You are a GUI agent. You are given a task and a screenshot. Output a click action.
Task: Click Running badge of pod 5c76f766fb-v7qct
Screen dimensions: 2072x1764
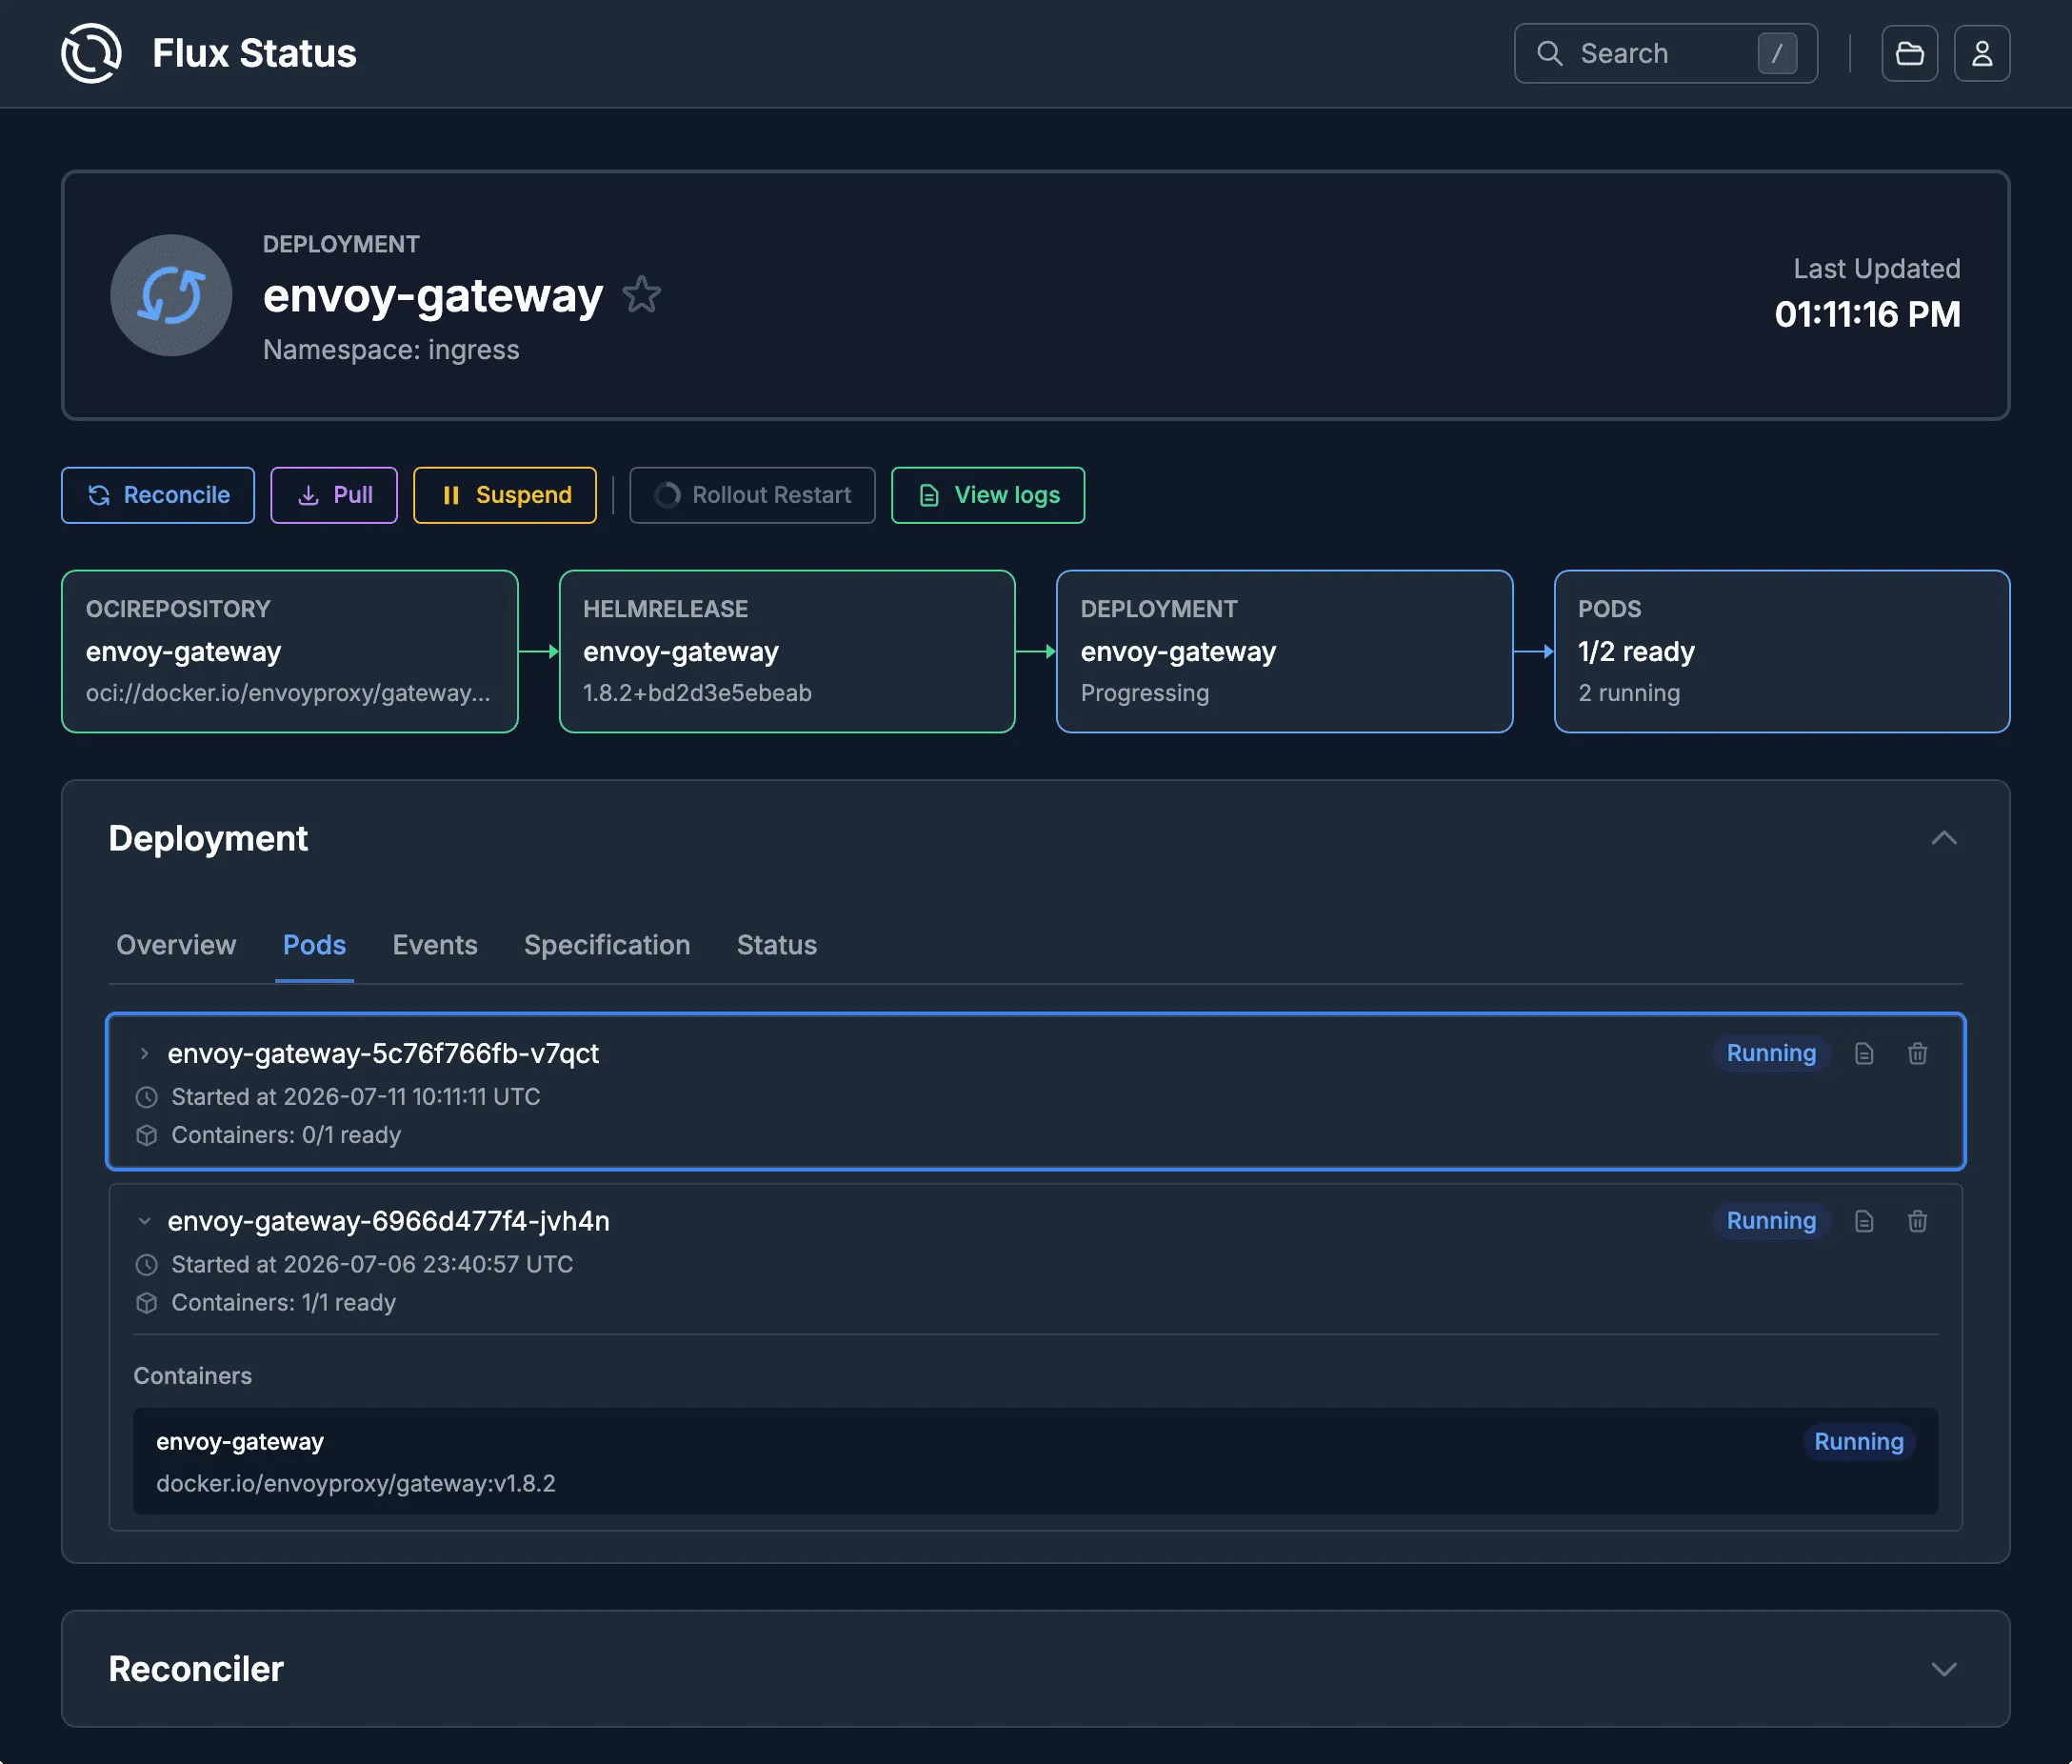[1770, 1053]
